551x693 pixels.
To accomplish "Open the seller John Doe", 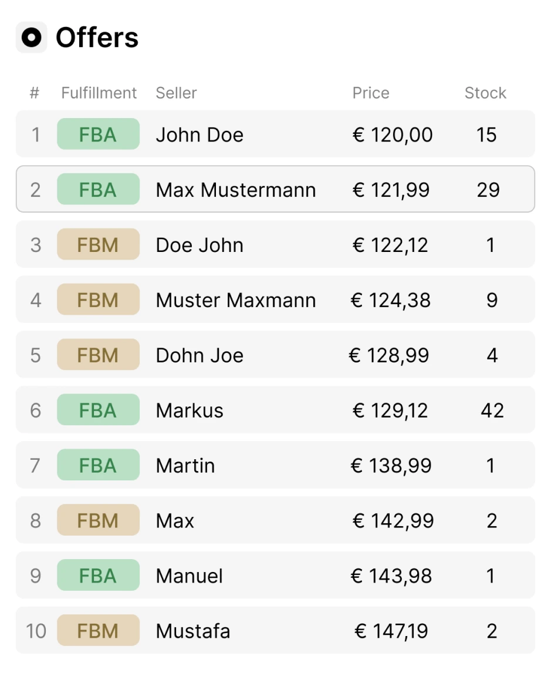I will click(200, 134).
